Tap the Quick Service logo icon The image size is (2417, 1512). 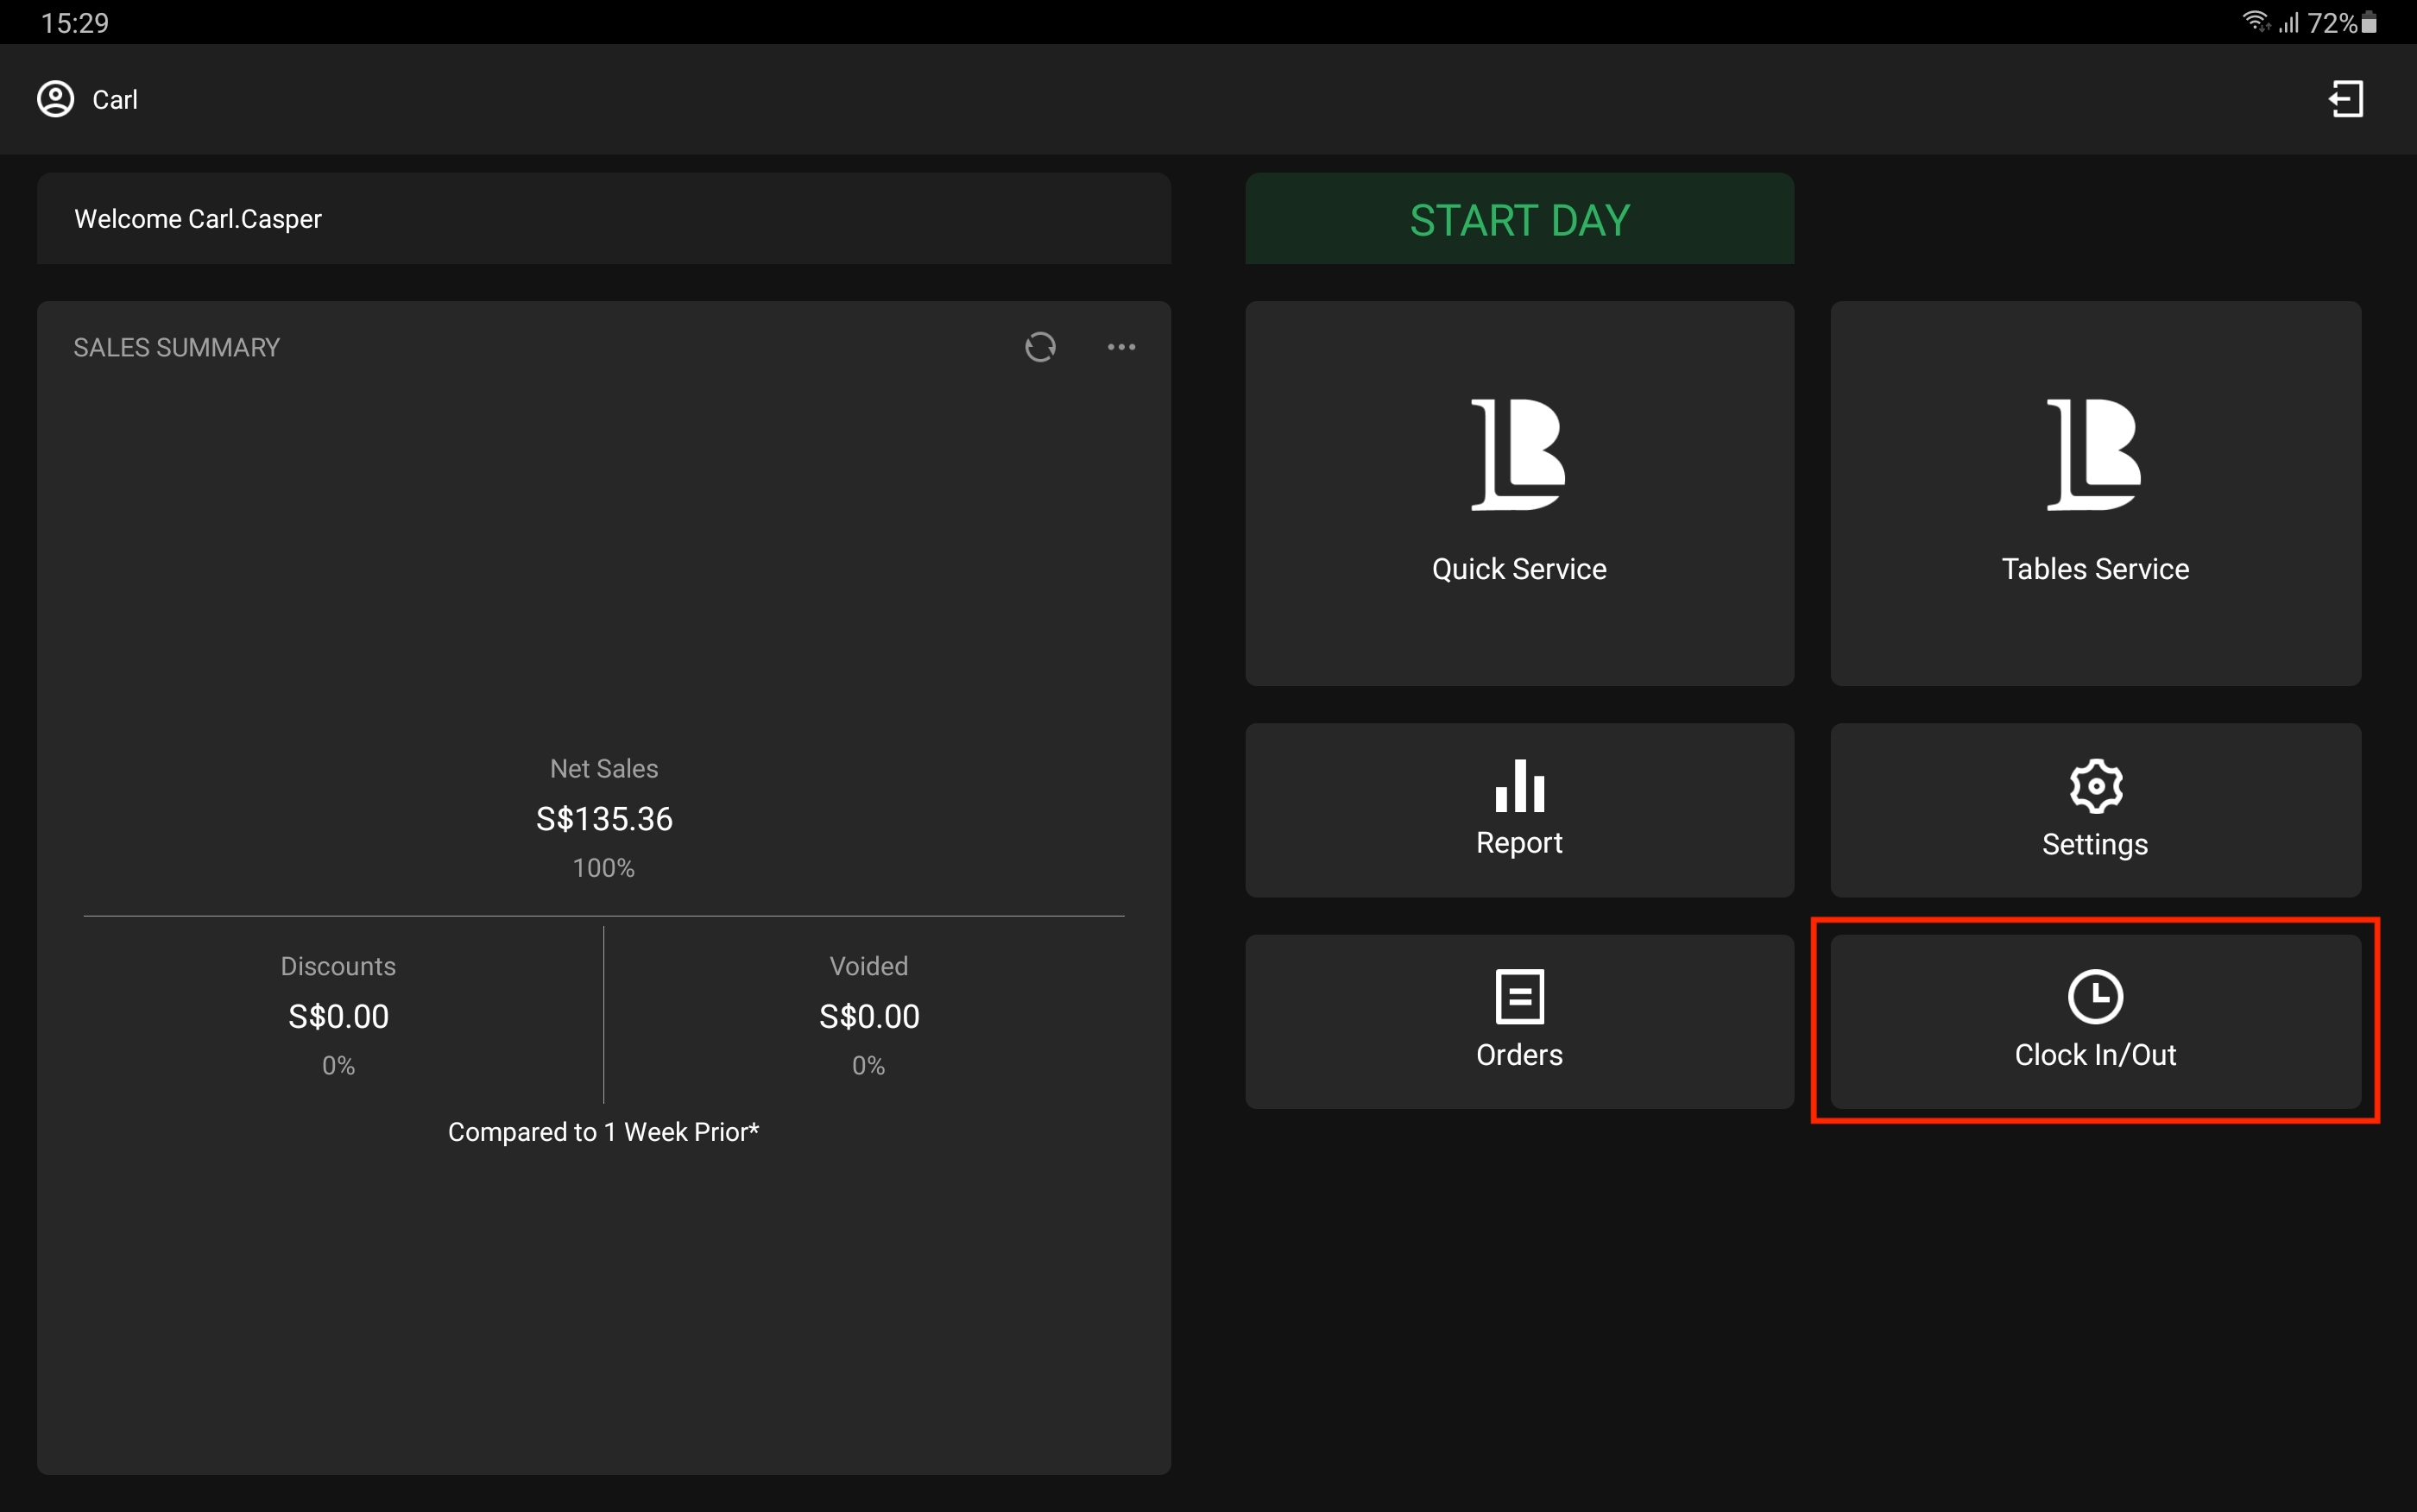1518,454
